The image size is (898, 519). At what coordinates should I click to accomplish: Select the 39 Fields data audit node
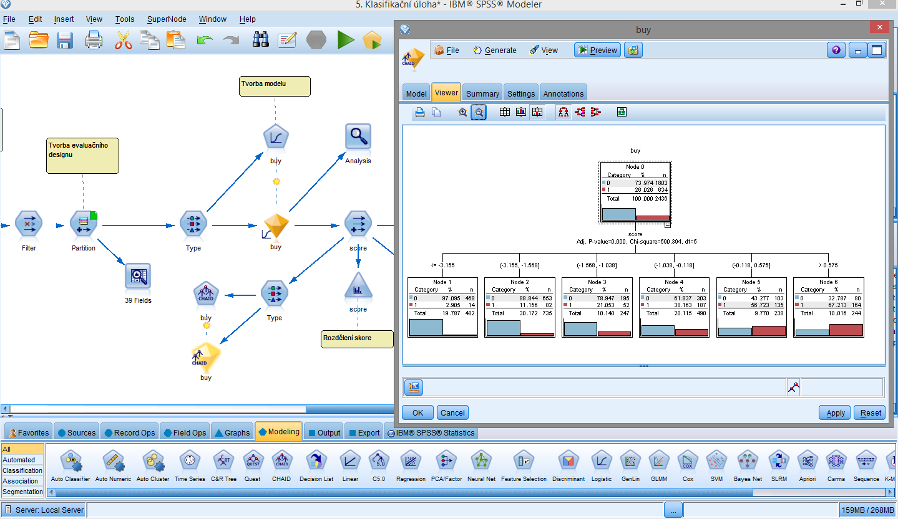click(138, 277)
